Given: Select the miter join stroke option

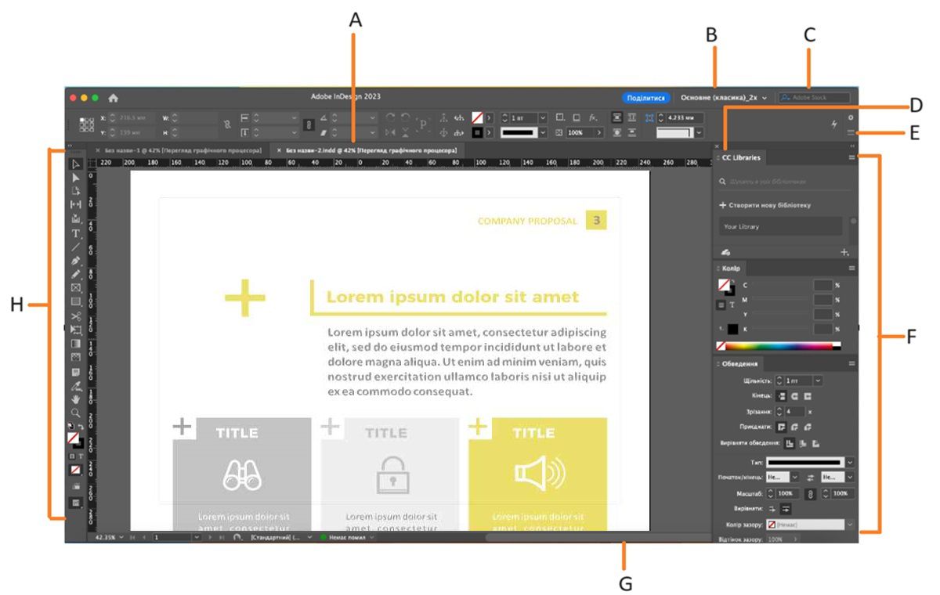Looking at the screenshot, I should tap(781, 427).
